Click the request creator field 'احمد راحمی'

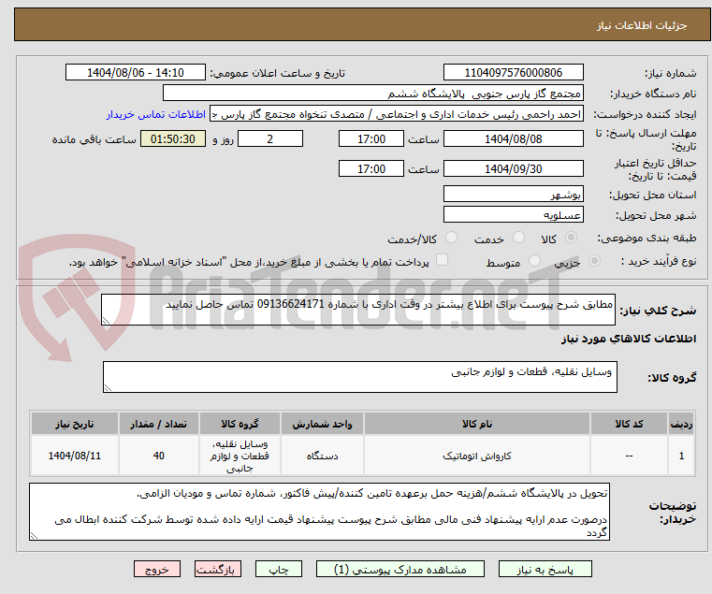pyautogui.click(x=397, y=114)
